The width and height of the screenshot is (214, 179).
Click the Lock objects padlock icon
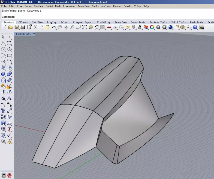point(140,27)
